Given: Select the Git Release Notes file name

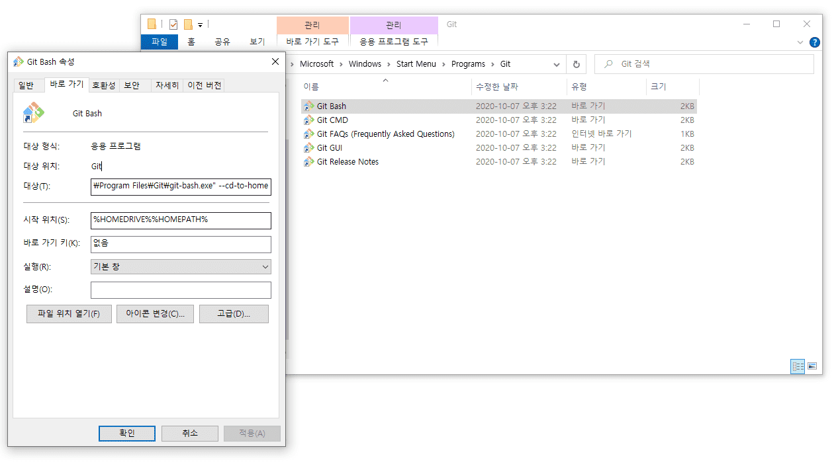Looking at the screenshot, I should coord(348,162).
